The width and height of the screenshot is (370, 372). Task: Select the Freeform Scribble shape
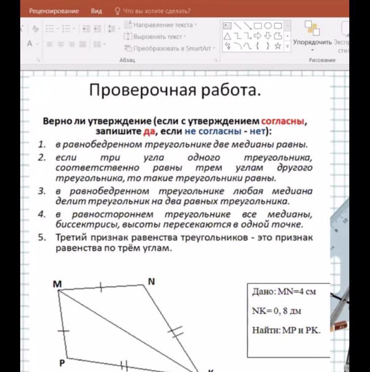(228, 46)
